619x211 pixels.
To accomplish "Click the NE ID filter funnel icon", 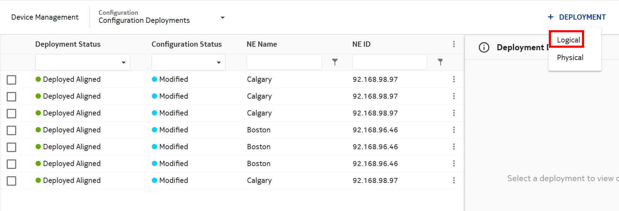I will 440,62.
